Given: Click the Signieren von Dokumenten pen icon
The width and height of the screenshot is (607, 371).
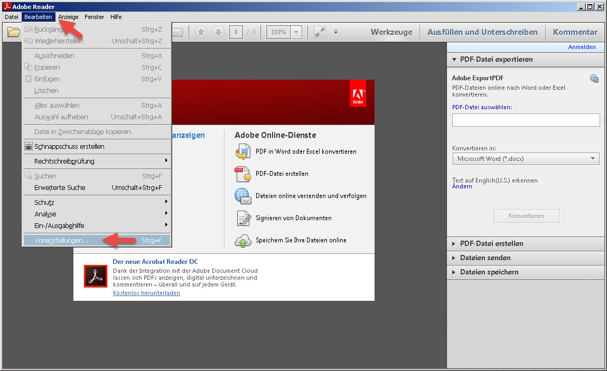Looking at the screenshot, I should 242,218.
